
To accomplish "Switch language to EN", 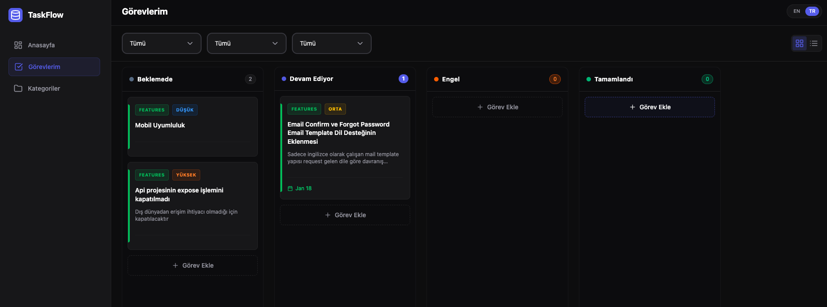I will tap(797, 12).
